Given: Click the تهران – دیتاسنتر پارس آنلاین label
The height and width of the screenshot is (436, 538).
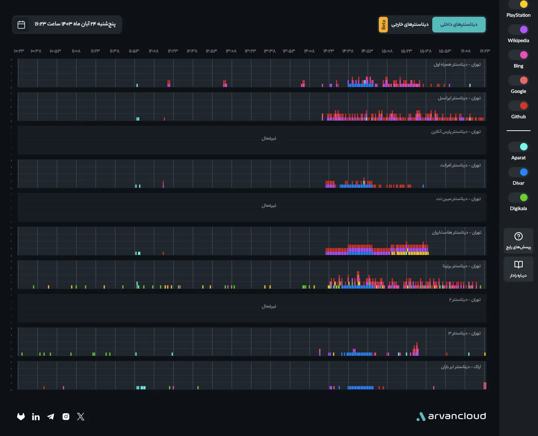Looking at the screenshot, I should 456,132.
